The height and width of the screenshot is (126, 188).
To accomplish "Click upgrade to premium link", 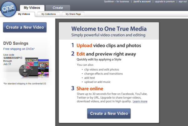I will pos(164,2).
